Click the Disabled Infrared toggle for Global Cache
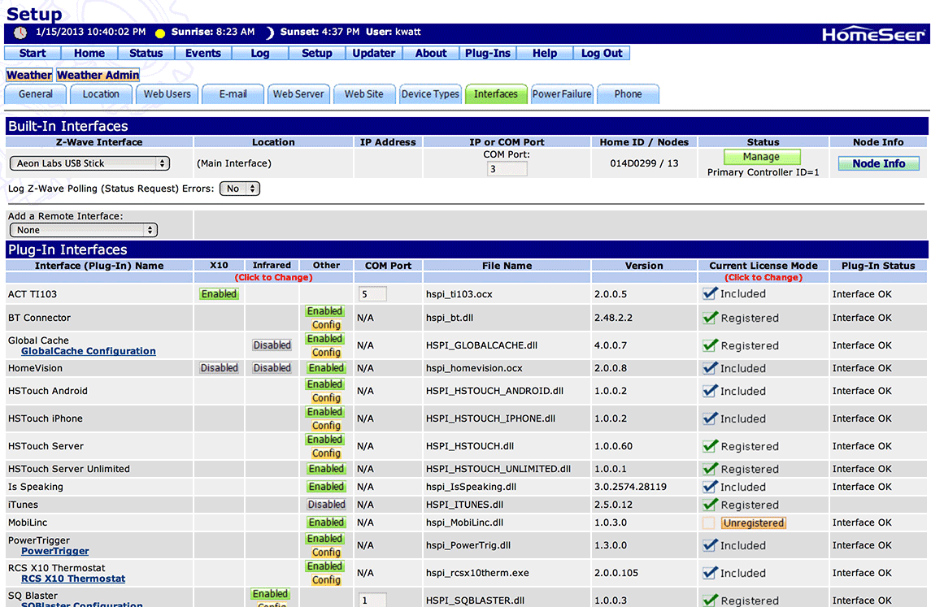The width and height of the screenshot is (931, 607). [x=272, y=345]
